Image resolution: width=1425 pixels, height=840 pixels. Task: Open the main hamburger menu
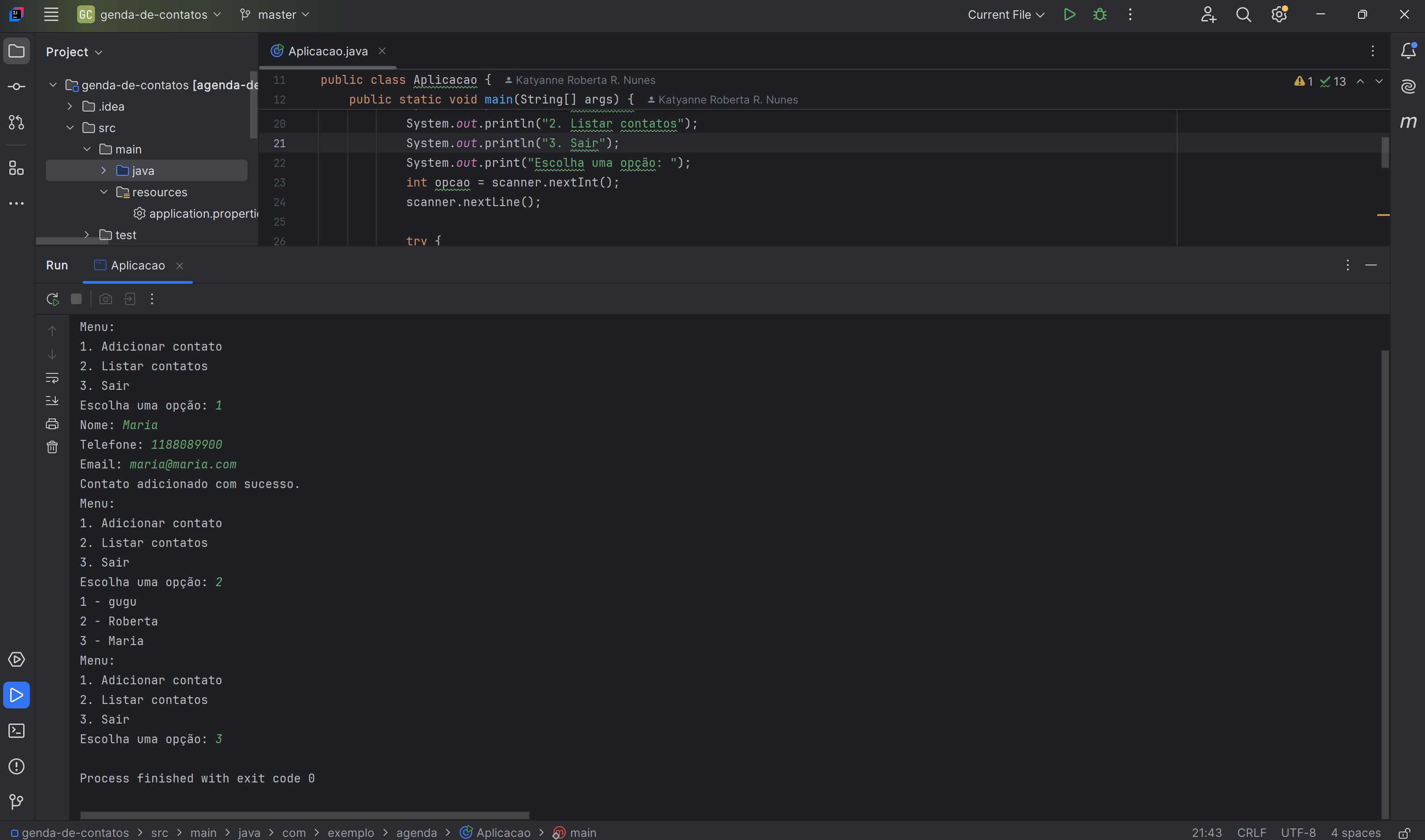tap(51, 15)
